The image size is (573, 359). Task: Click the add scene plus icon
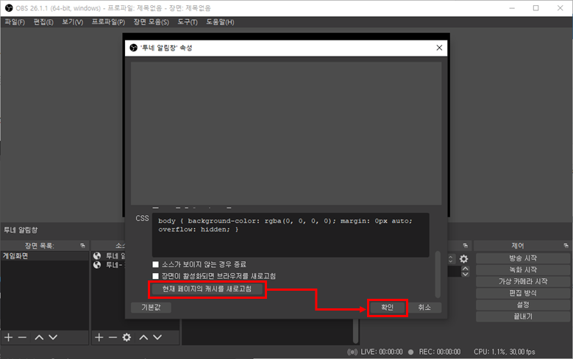pyautogui.click(x=9, y=337)
